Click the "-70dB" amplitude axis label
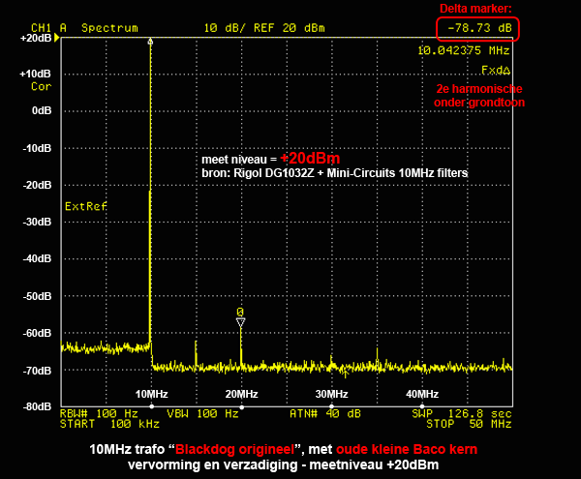Viewport: 581px width, 479px height. pyautogui.click(x=37, y=371)
